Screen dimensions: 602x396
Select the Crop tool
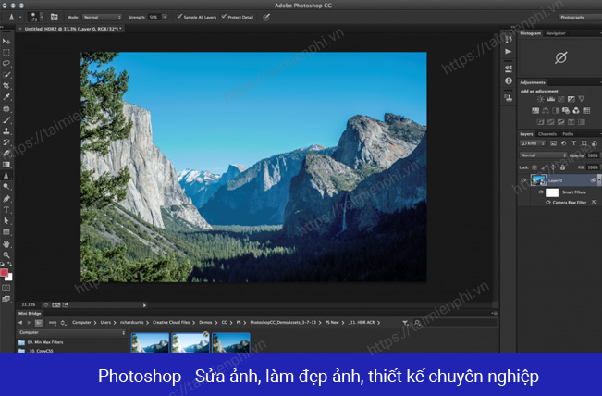pyautogui.click(x=6, y=86)
